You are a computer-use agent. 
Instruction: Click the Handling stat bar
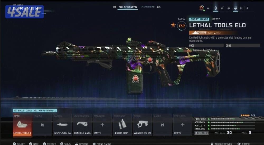point(233,129)
